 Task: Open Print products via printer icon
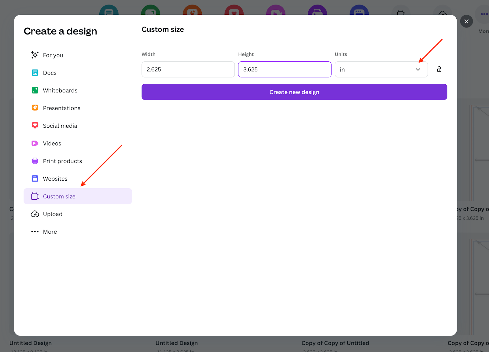[x=35, y=161]
